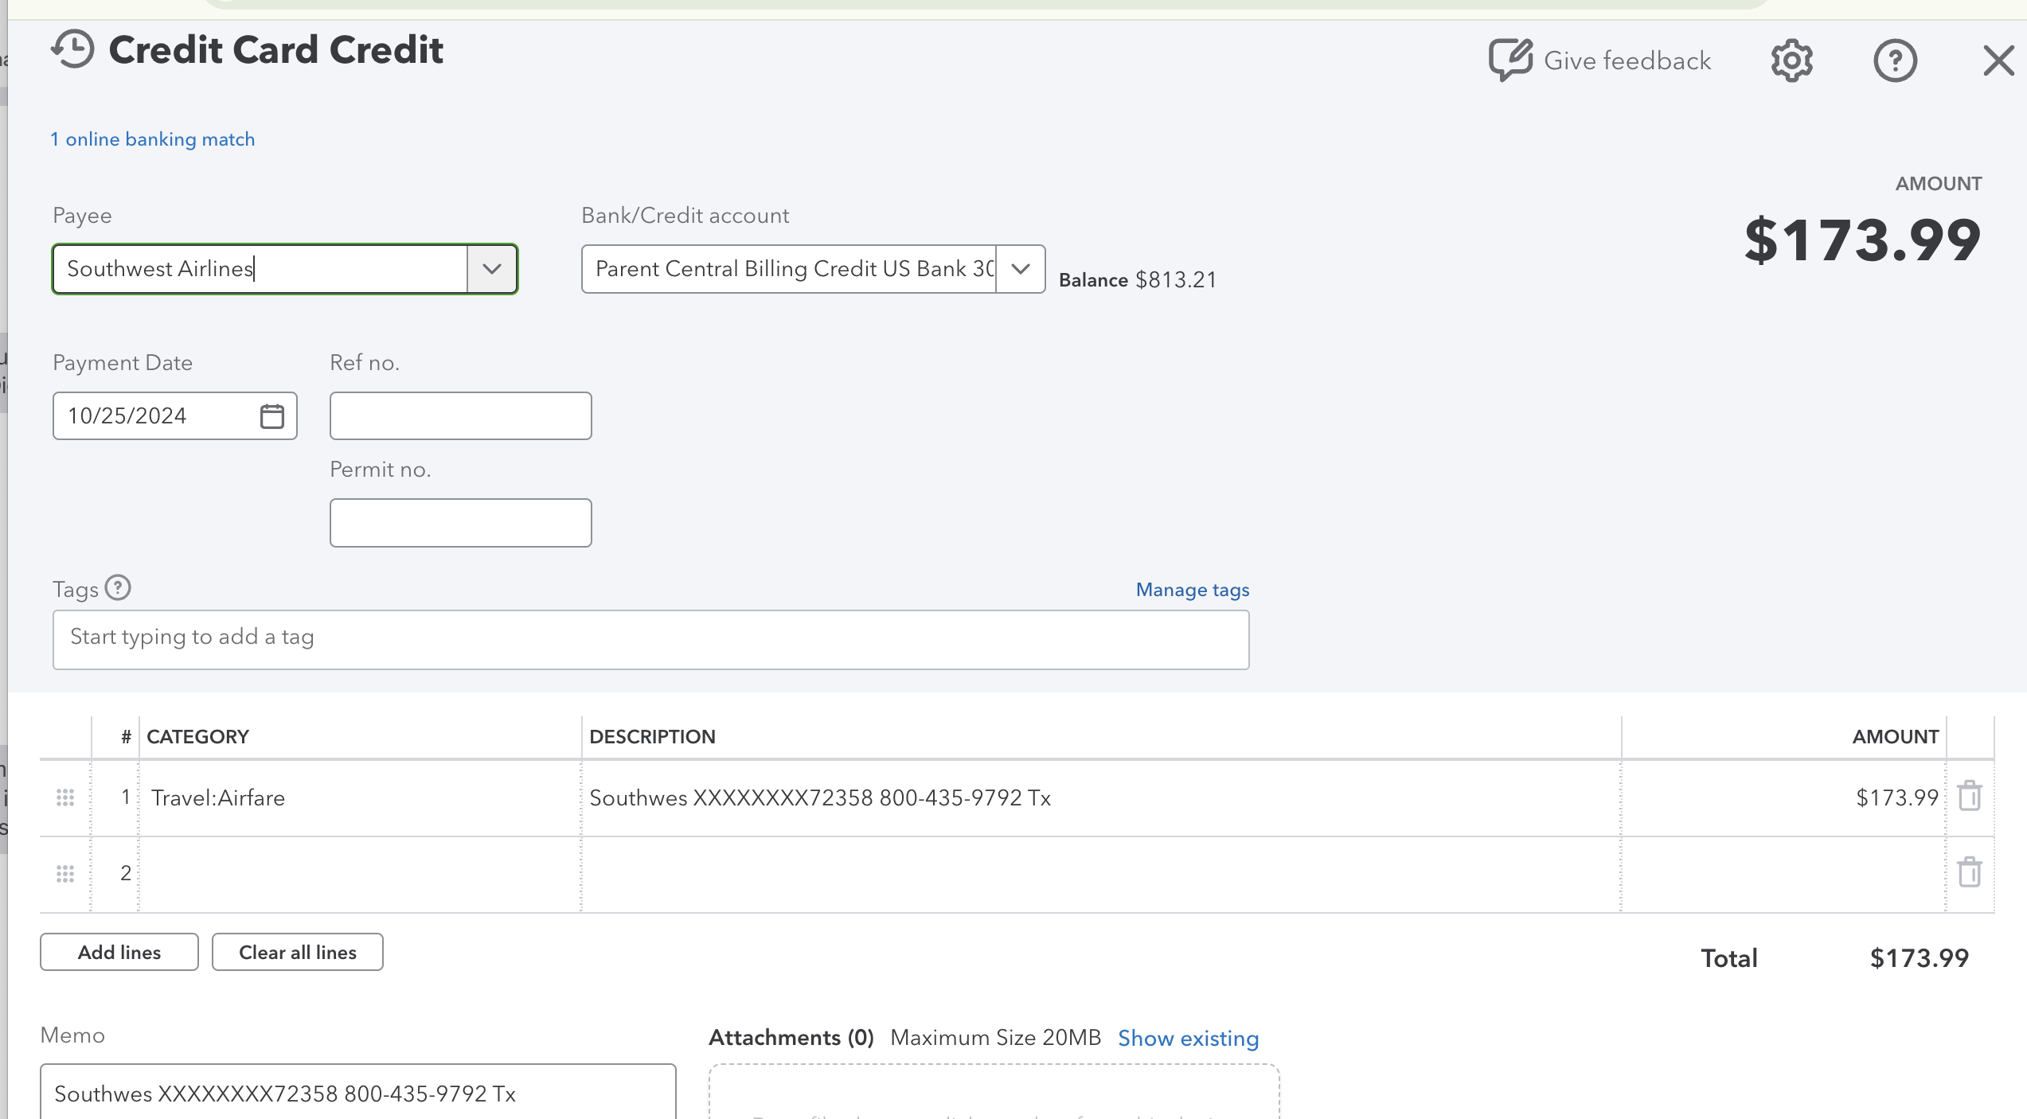Viewport: 2027px width, 1119px height.
Task: Click the transaction history clock icon
Action: (x=72, y=50)
